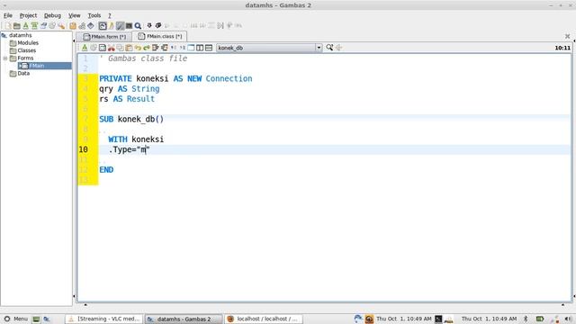Image resolution: width=576 pixels, height=324 pixels.
Task: Switch to localhost browser taskbar window
Action: click(263, 319)
